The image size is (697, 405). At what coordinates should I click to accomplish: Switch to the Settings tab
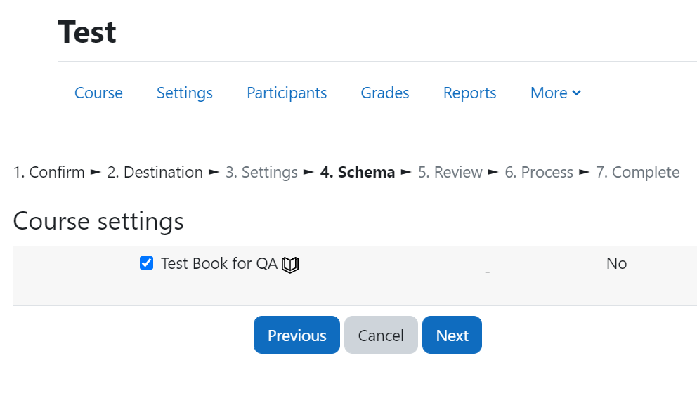[x=185, y=93]
